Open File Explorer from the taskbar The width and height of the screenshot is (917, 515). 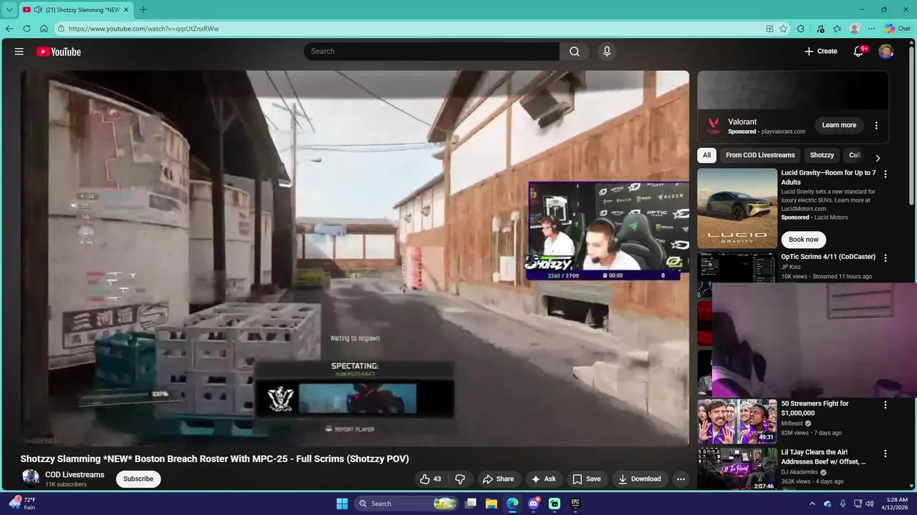pyautogui.click(x=491, y=504)
